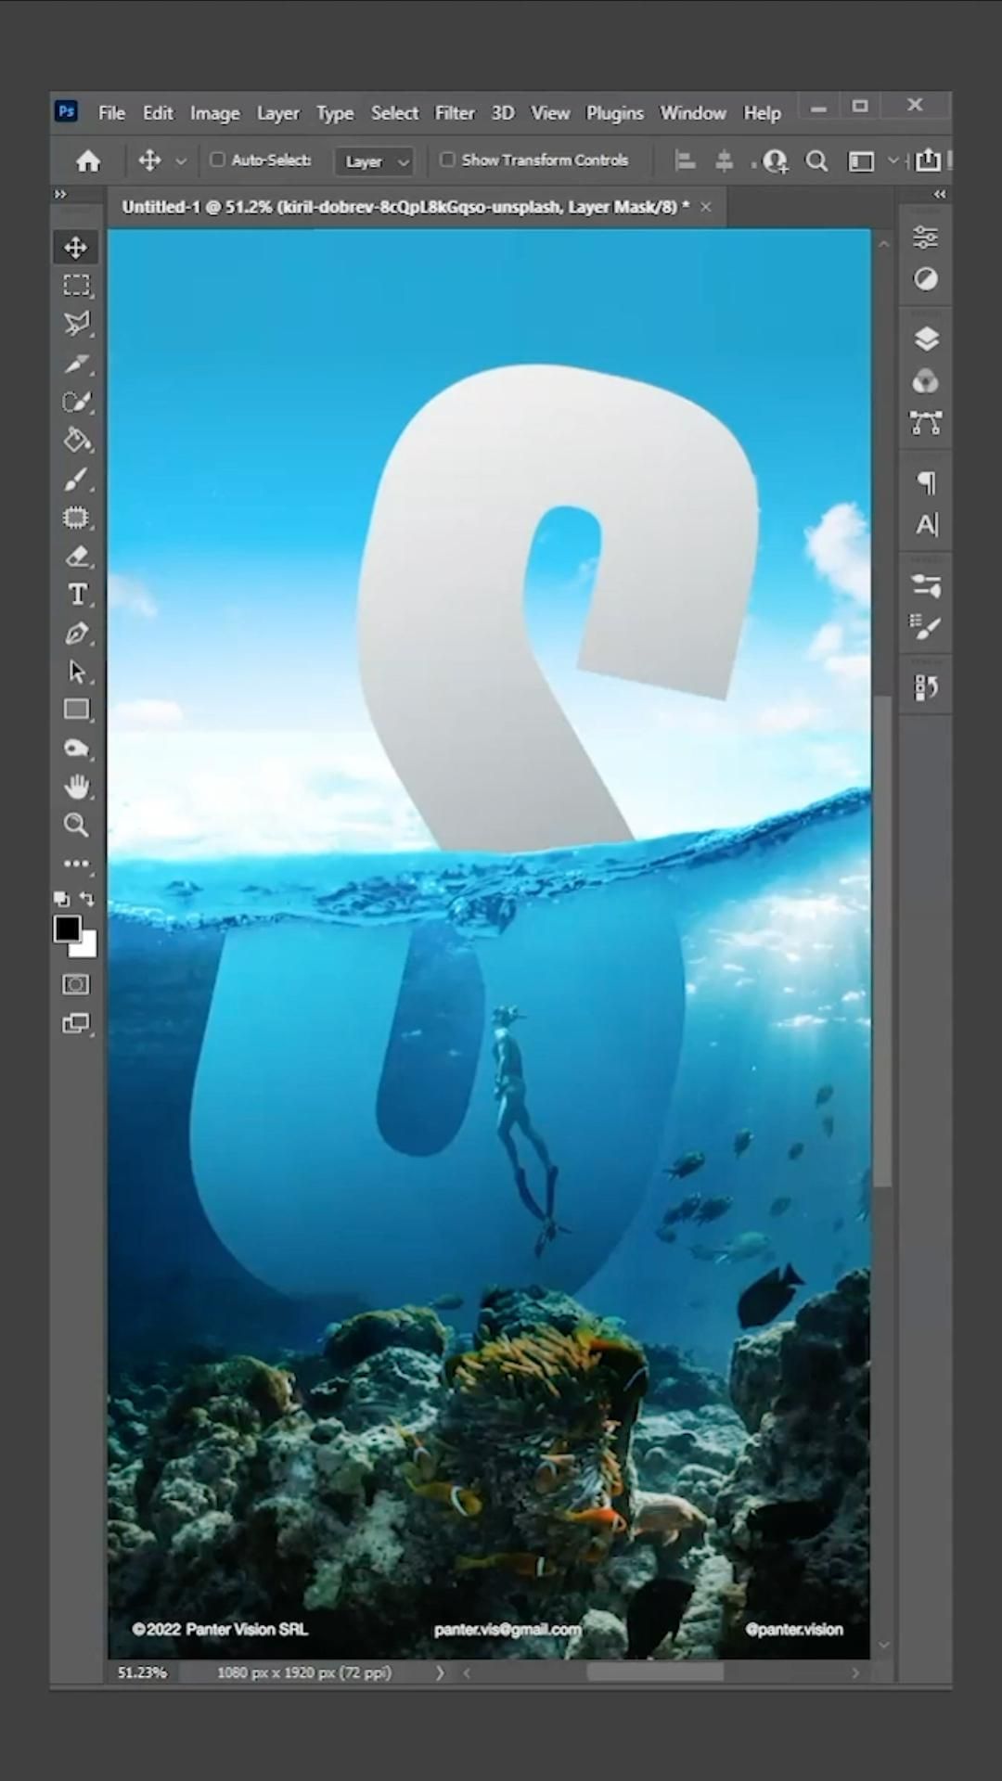
Task: Select the Eraser tool
Action: click(76, 557)
